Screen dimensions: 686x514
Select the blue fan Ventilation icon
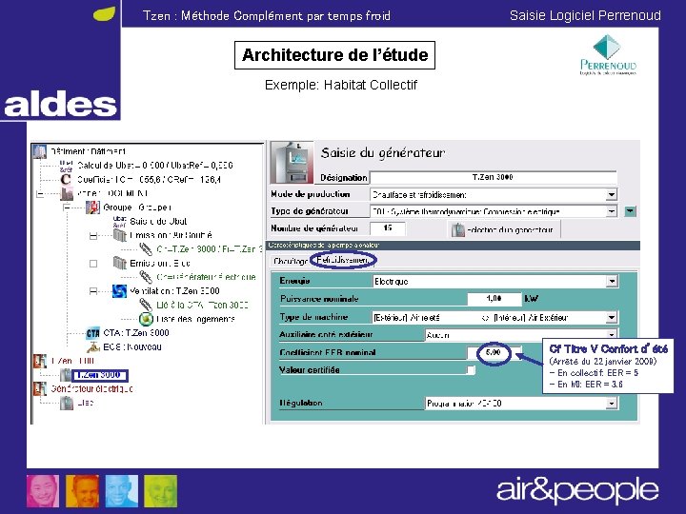coord(119,291)
